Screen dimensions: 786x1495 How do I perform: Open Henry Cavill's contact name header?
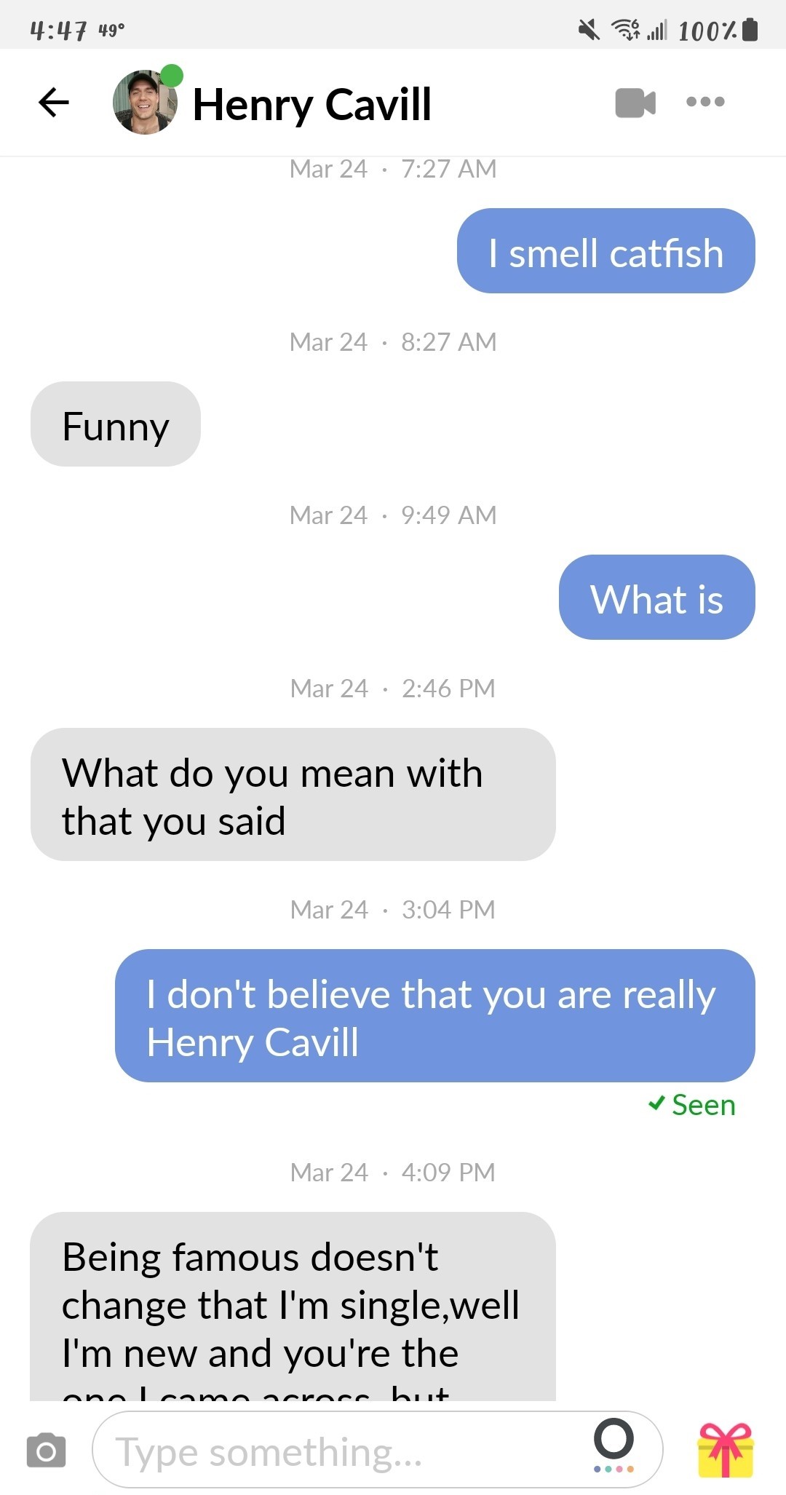[311, 104]
